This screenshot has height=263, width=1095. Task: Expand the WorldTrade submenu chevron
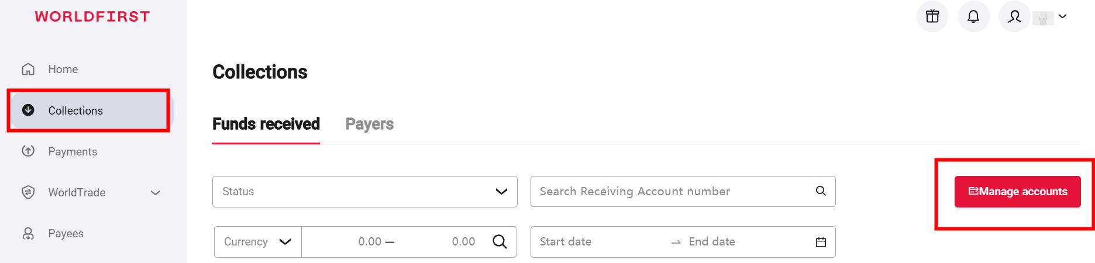156,193
